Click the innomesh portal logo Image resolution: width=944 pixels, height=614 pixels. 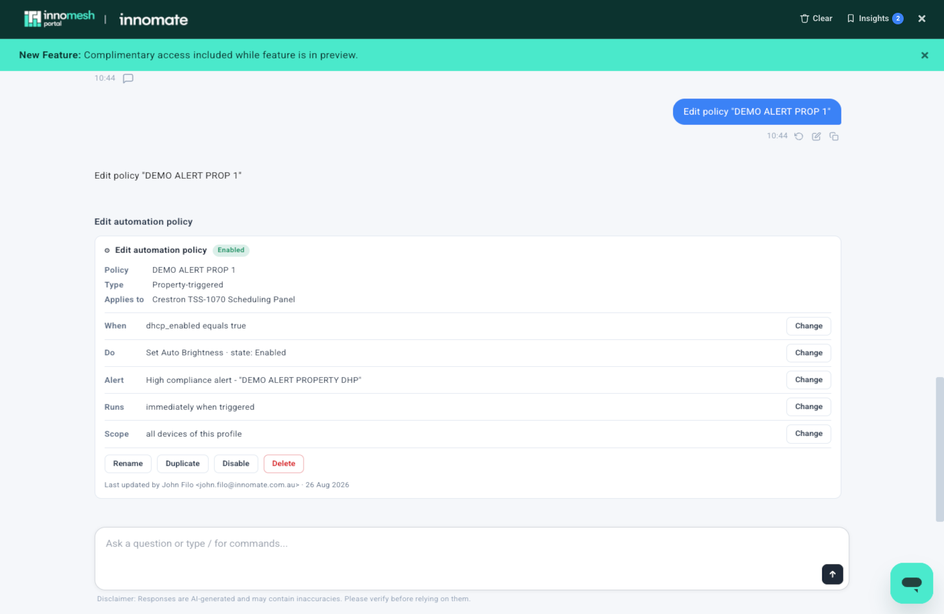[59, 19]
